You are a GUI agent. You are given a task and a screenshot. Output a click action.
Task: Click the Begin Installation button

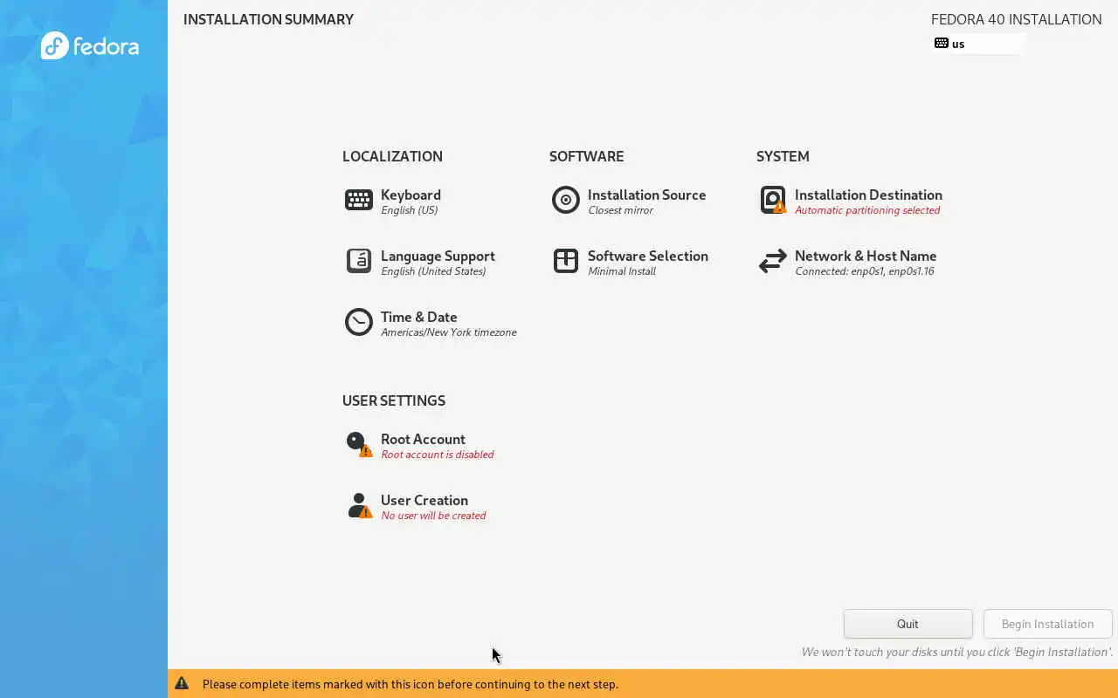(x=1047, y=624)
